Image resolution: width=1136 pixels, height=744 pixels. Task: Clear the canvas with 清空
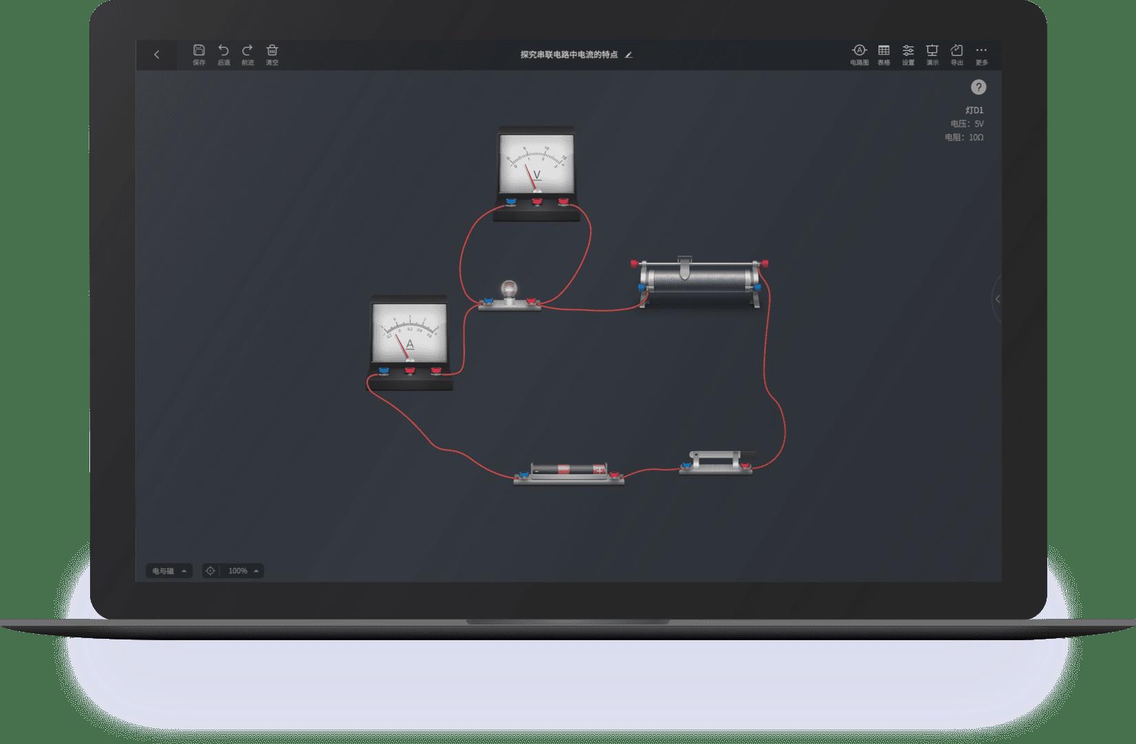tap(272, 54)
